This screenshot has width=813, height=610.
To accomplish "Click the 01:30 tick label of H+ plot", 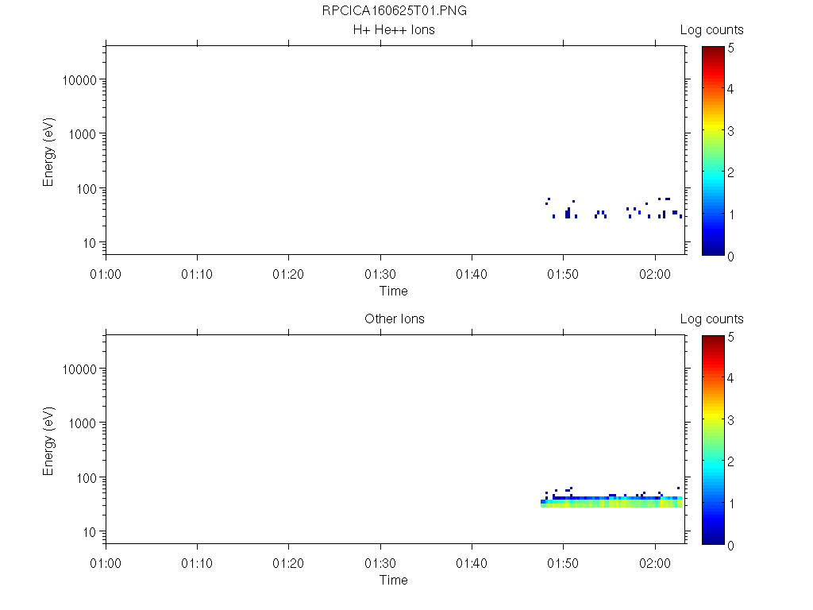I will (380, 274).
